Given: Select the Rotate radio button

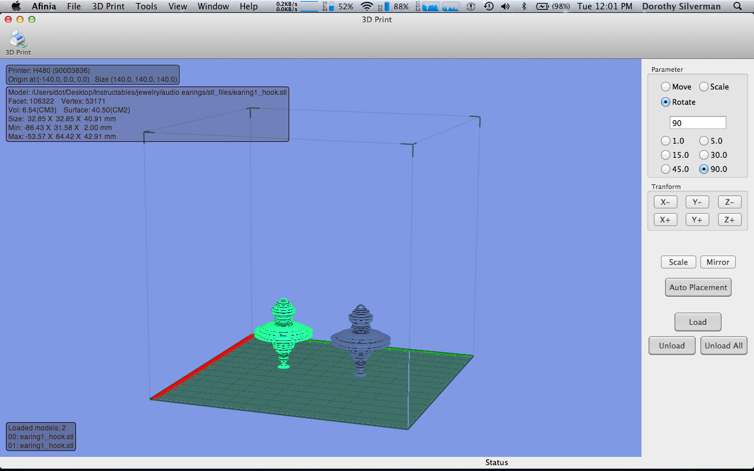Looking at the screenshot, I should click(x=666, y=102).
